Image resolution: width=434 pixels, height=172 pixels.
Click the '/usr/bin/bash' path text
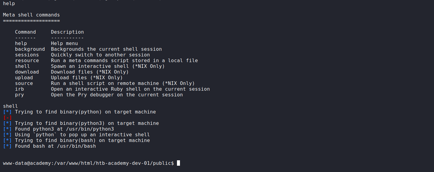click(x=76, y=146)
